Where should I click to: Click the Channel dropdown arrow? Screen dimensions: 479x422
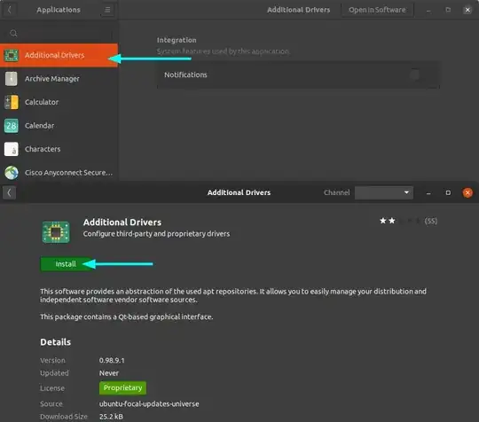click(x=406, y=192)
